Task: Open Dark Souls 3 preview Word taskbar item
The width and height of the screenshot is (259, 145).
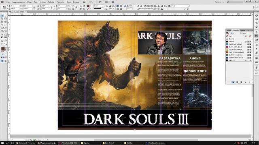Action: coord(155,143)
